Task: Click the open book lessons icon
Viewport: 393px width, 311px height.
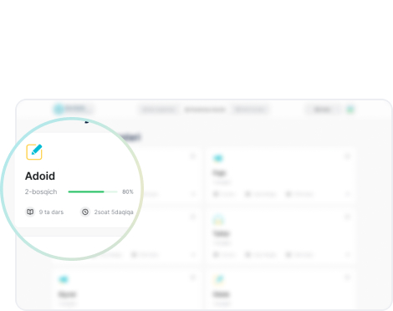Action: click(x=30, y=212)
